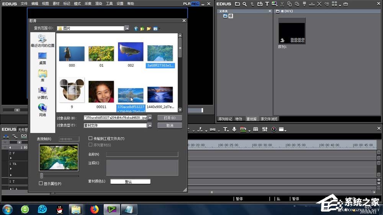Image resolution: width=383 pixels, height=215 pixels.
Task: Click the 取消 (Cancel) button
Action: (170, 125)
